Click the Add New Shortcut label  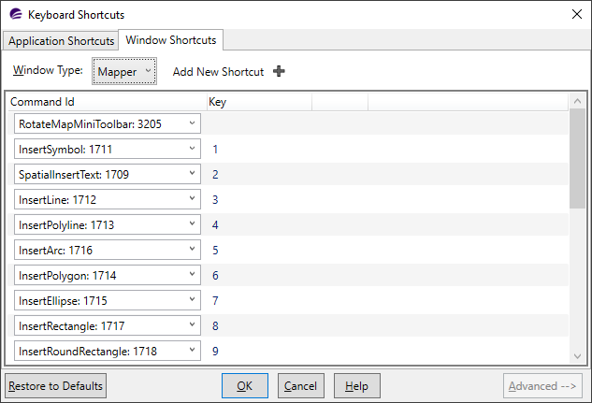pos(218,72)
